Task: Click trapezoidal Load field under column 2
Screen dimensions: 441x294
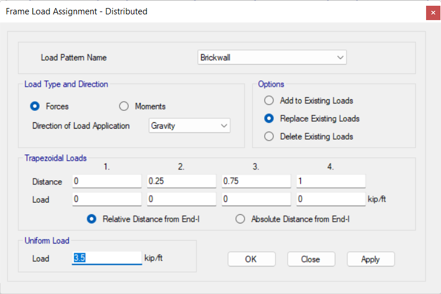Action: click(181, 199)
